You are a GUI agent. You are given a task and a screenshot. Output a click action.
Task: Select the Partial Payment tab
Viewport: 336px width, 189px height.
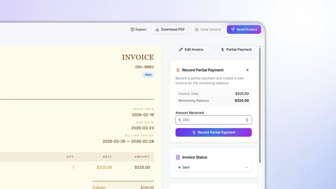click(x=236, y=49)
